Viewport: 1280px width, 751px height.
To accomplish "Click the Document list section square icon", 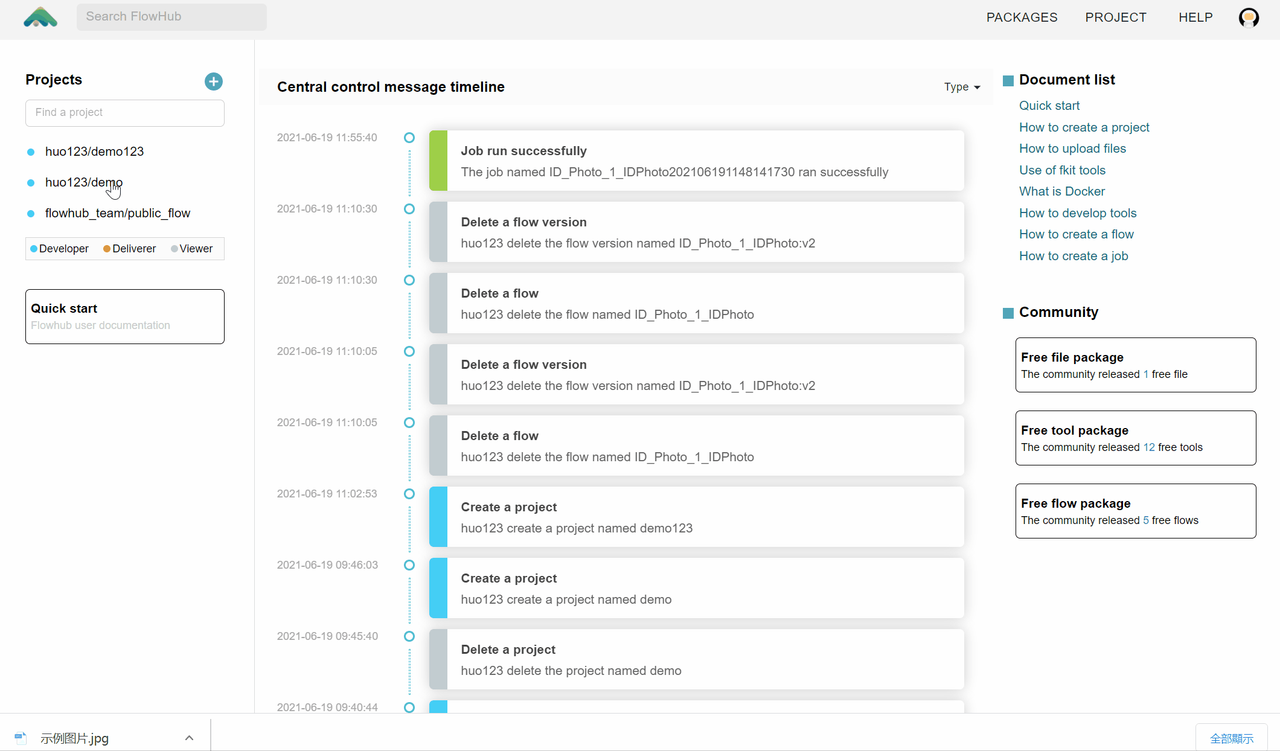I will pyautogui.click(x=1008, y=80).
